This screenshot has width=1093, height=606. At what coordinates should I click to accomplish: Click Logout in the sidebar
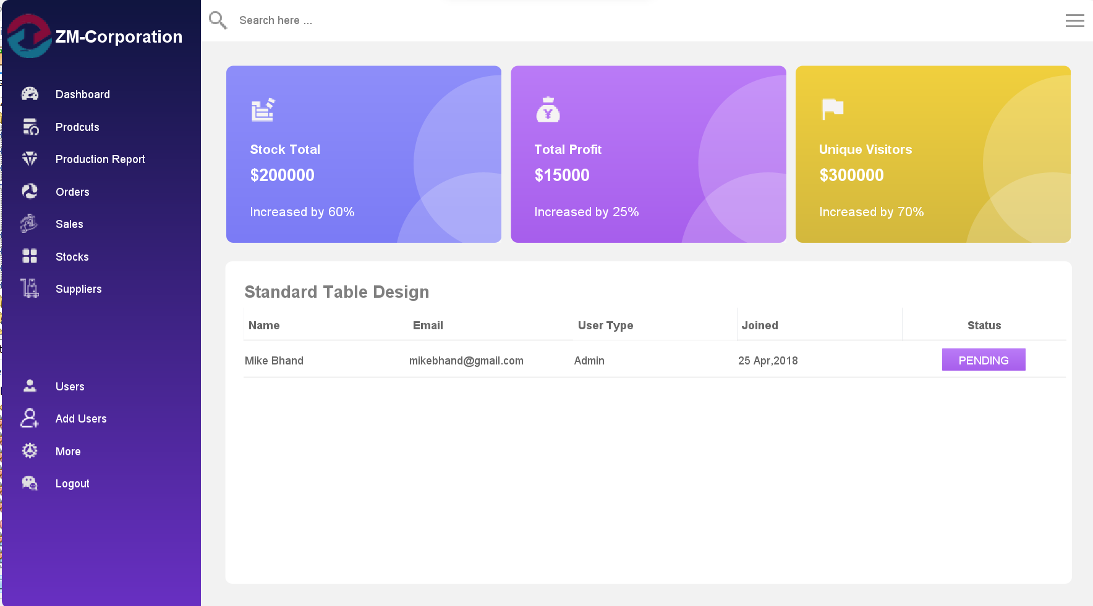tap(72, 483)
